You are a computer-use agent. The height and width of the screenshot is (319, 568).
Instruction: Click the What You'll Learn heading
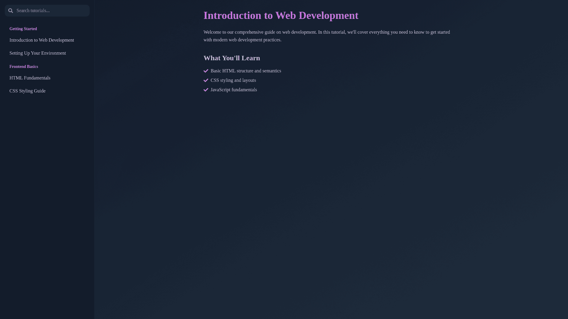(x=232, y=58)
